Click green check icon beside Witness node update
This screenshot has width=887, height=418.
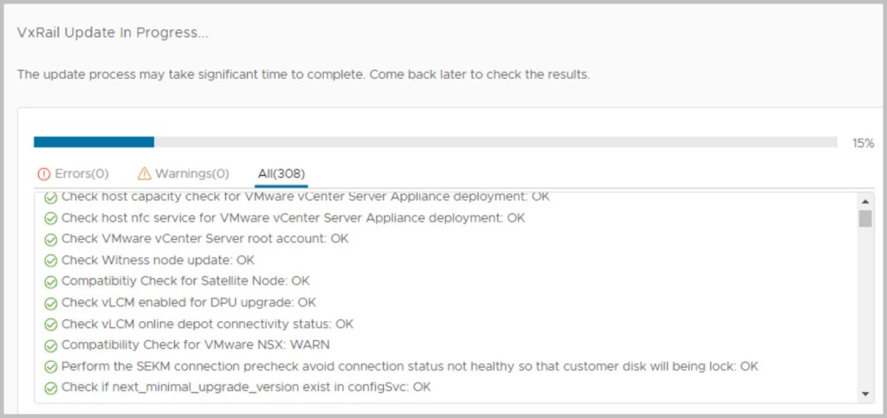tap(51, 260)
